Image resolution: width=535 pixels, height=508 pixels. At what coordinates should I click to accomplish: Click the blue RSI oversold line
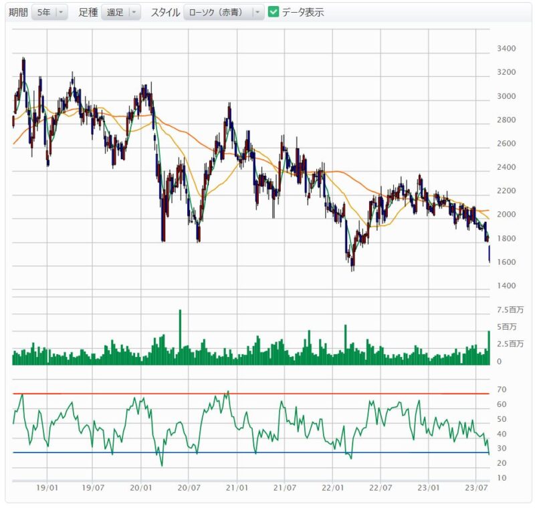[251, 453]
